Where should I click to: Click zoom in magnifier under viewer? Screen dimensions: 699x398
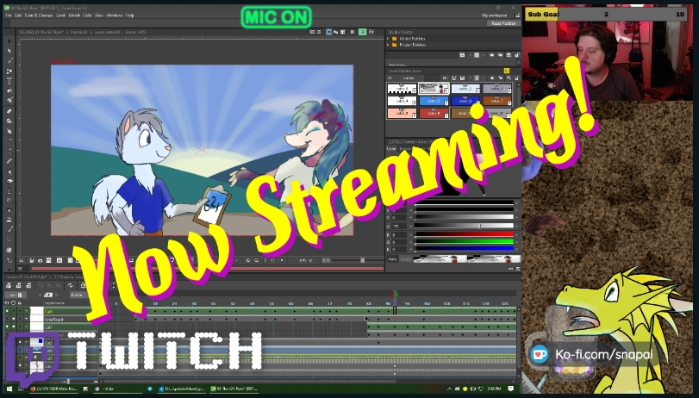pyautogui.click(x=248, y=260)
